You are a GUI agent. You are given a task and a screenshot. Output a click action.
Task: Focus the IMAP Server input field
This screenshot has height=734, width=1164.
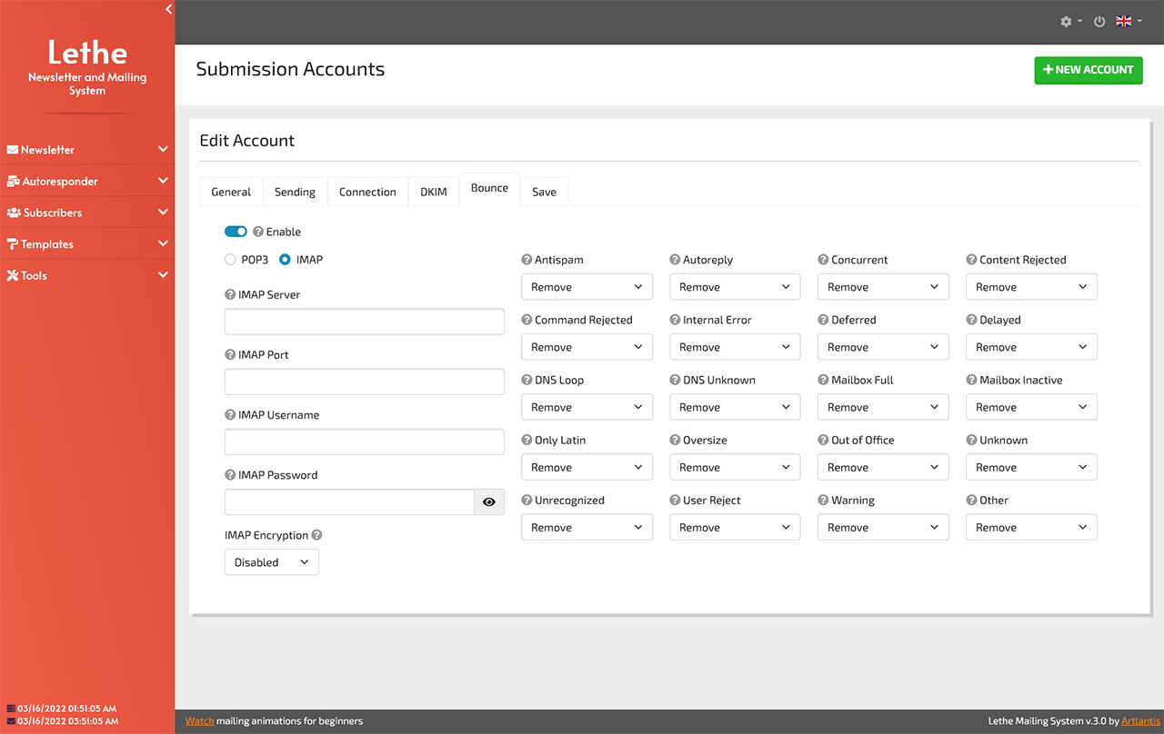tap(365, 322)
